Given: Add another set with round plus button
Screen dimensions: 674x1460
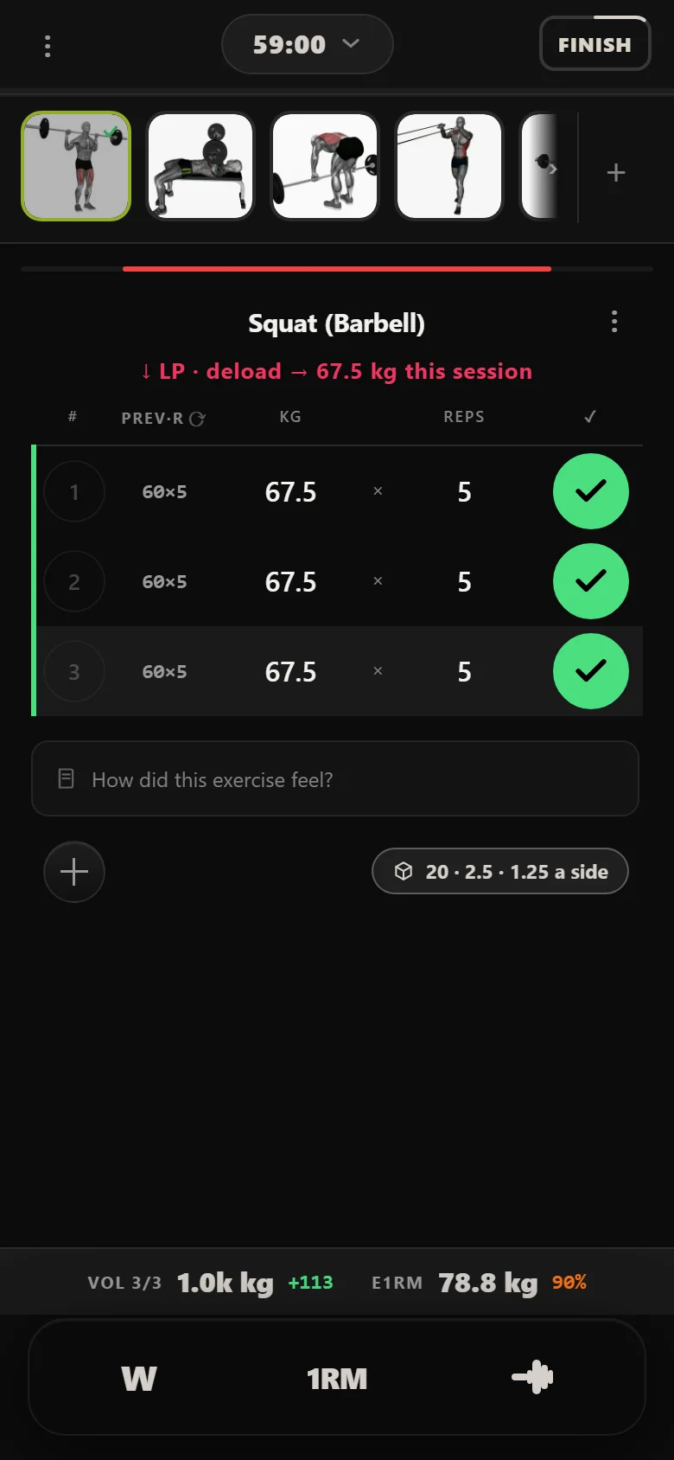Looking at the screenshot, I should pyautogui.click(x=74, y=872).
